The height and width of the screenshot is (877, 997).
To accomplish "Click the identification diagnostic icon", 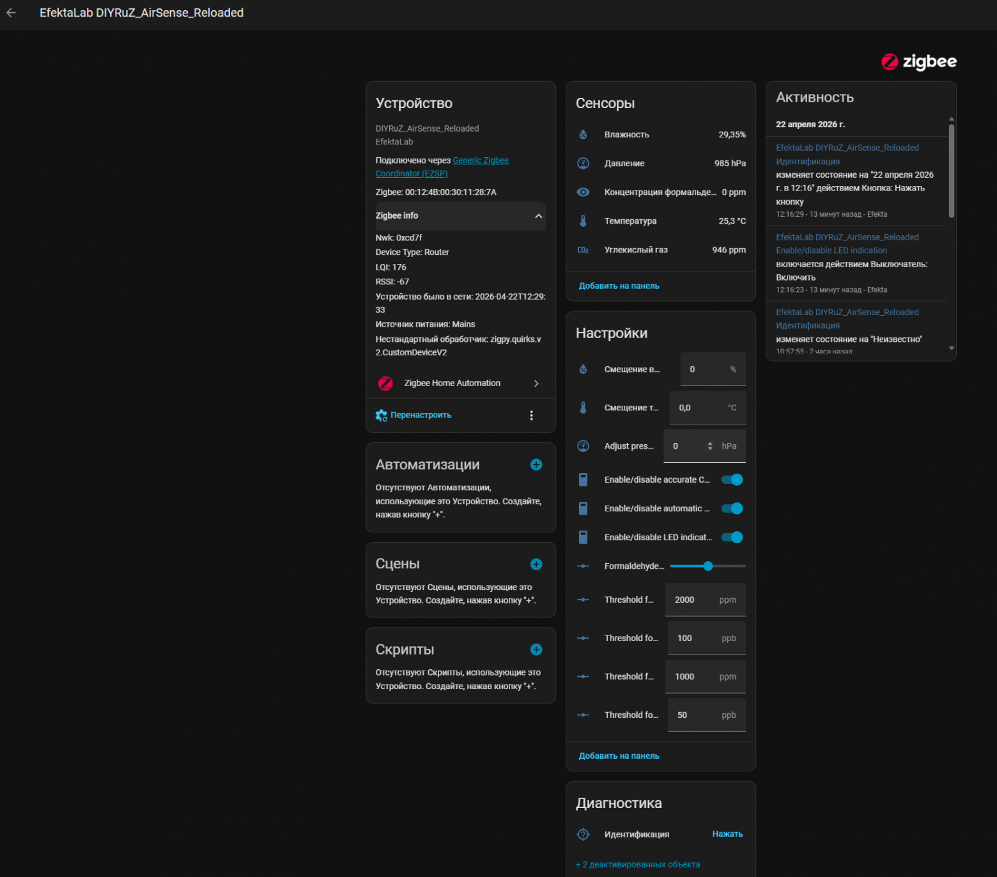I will 583,834.
